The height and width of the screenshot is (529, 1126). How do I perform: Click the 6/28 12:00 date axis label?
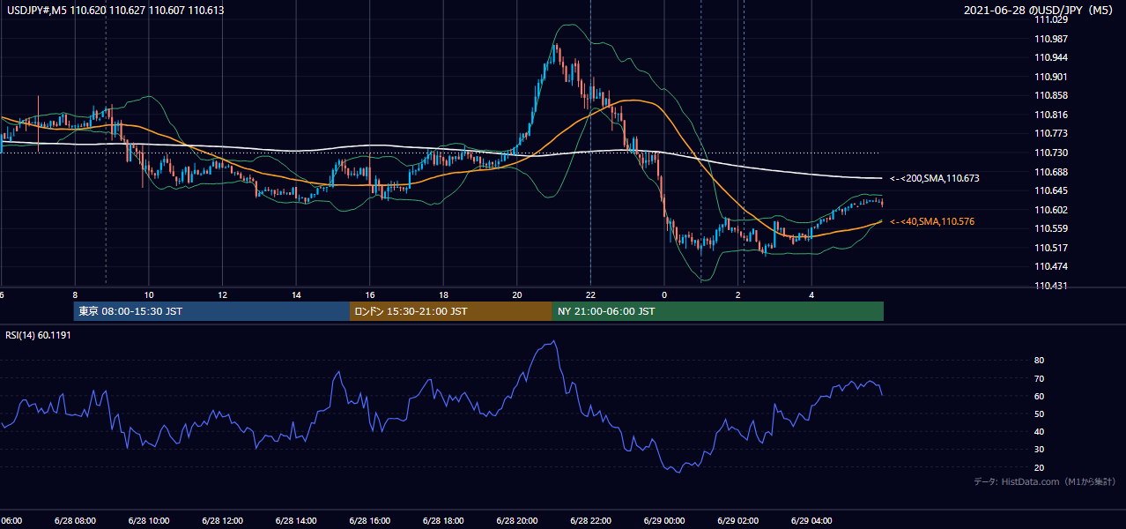tap(222, 520)
